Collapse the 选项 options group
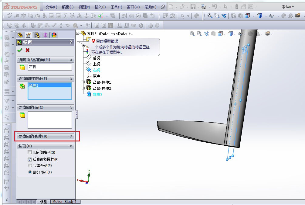The width and height of the screenshot is (305, 205). point(70,145)
